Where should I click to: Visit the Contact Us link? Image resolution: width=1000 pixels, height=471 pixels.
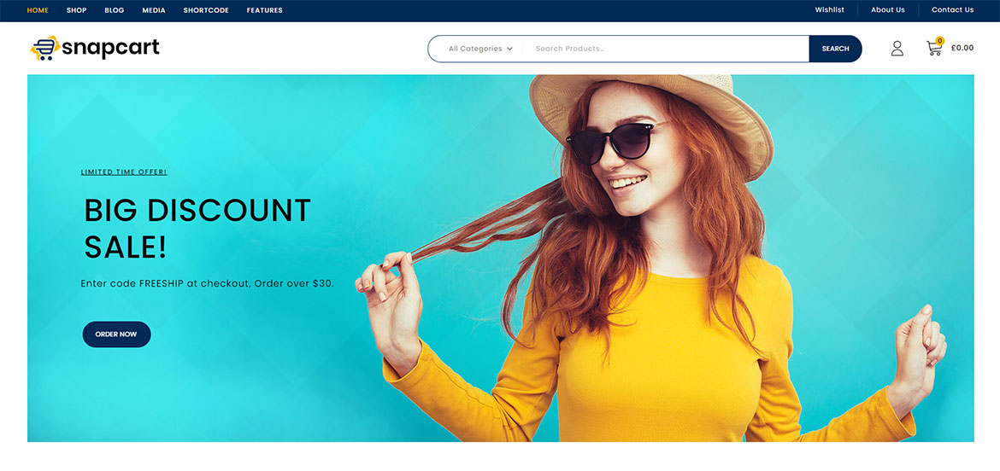pos(952,9)
